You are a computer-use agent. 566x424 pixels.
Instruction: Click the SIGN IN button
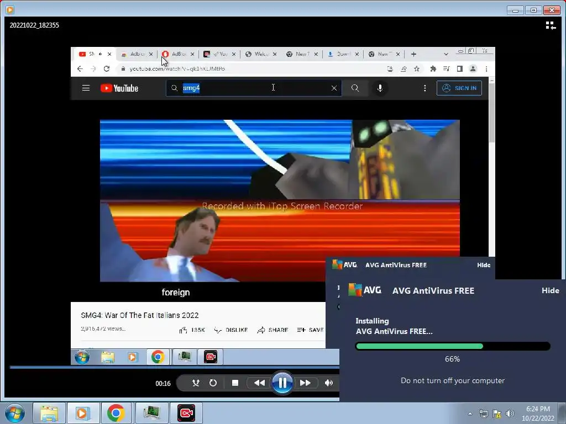(x=459, y=88)
